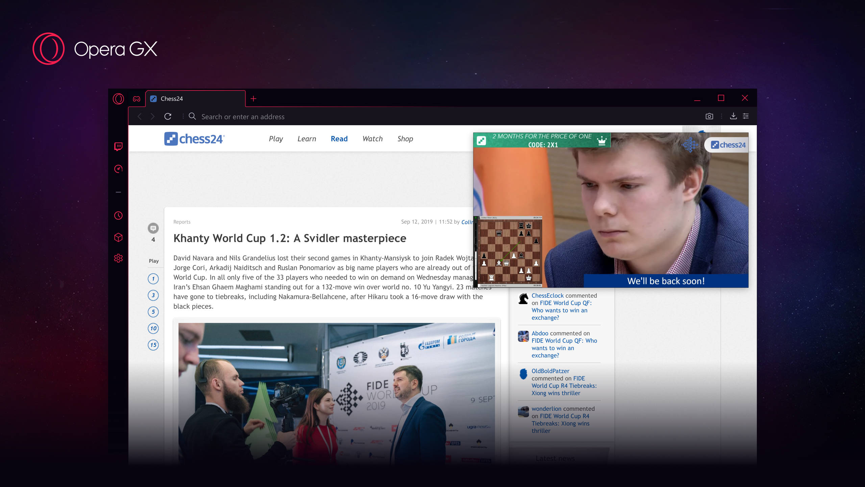Image resolution: width=865 pixels, height=487 pixels.
Task: Open Easy Setup sliders icon
Action: (746, 116)
